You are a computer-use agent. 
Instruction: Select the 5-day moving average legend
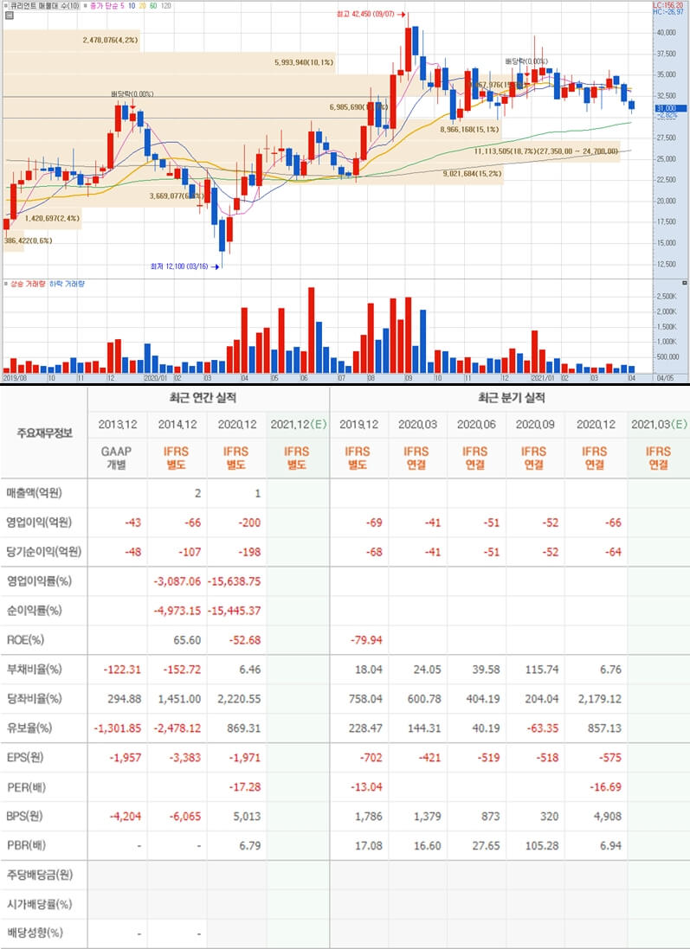point(122,5)
